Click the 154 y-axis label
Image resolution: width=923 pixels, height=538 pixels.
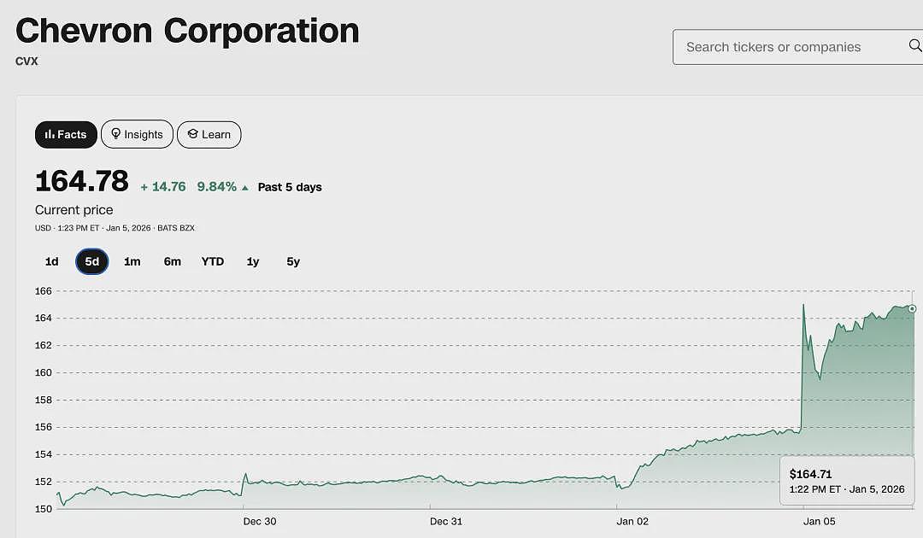click(x=44, y=454)
